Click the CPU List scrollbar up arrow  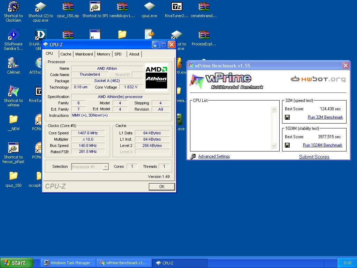pyautogui.click(x=274, y=109)
